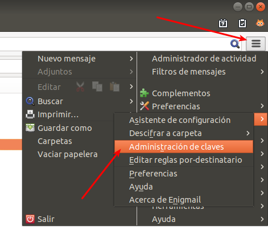The width and height of the screenshot is (268, 251).
Task: Expand Descifrar a carpeta submenu arrow
Action: click(x=248, y=133)
